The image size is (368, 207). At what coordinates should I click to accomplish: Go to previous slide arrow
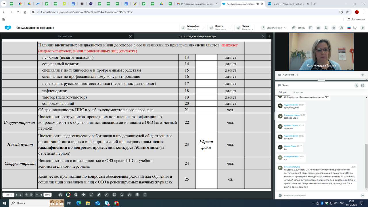17,195
